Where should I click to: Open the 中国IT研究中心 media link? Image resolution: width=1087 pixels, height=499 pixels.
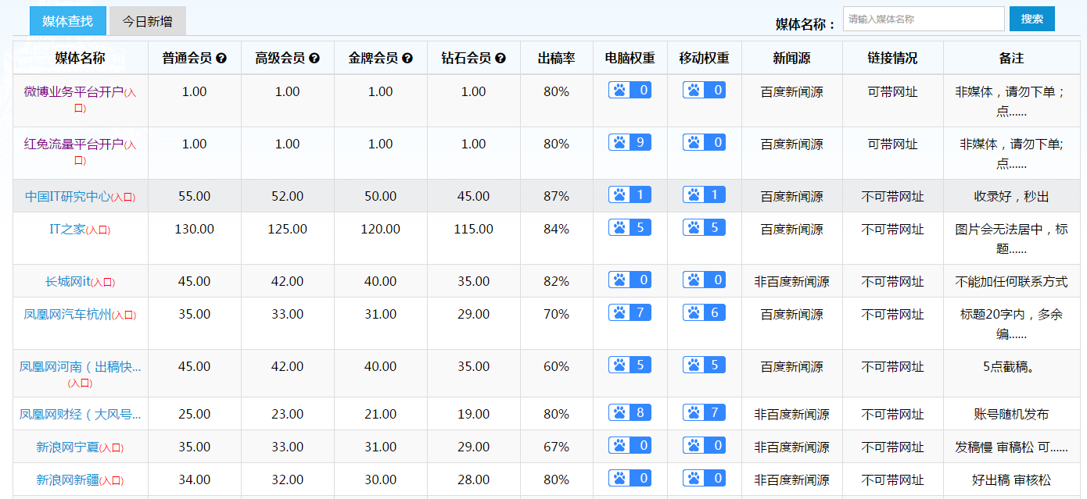point(68,197)
